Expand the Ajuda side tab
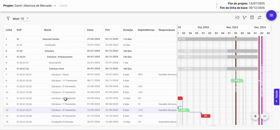 point(276,97)
